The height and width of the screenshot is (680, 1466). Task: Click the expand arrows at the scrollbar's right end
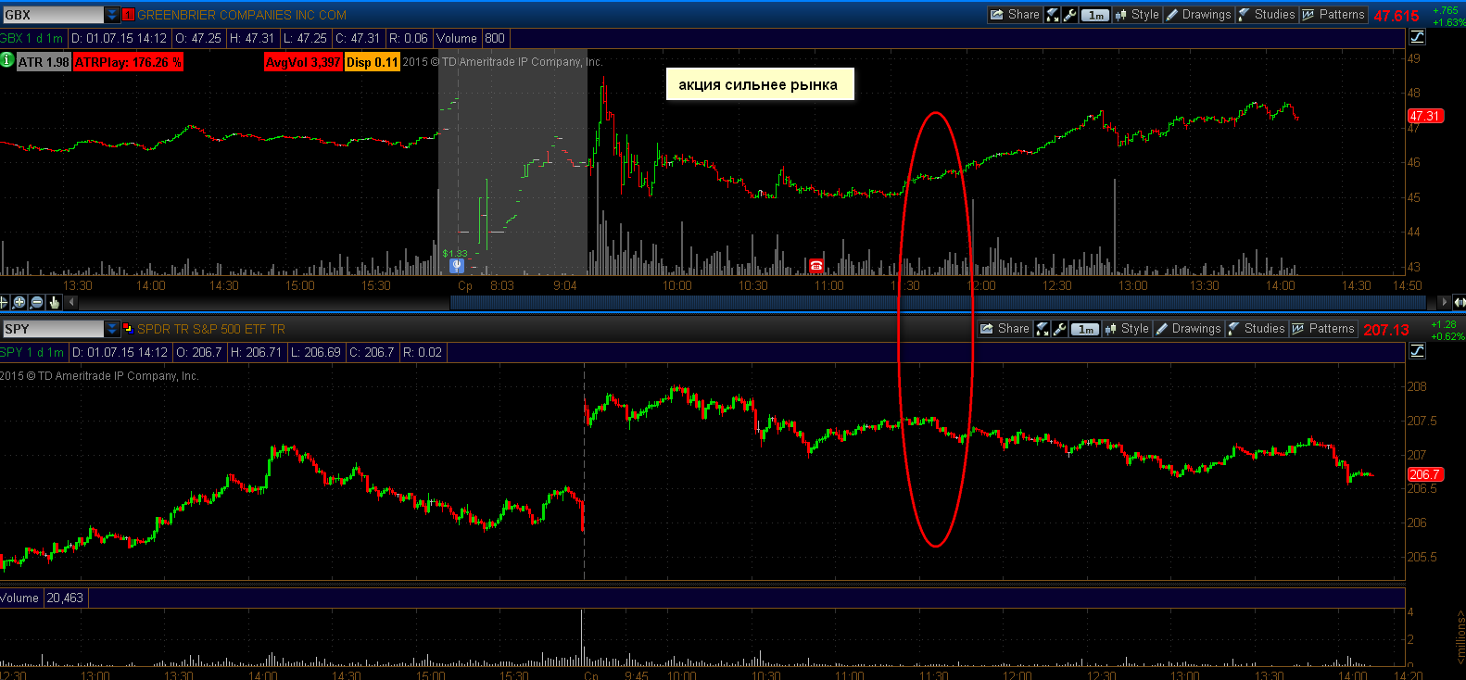click(1460, 302)
